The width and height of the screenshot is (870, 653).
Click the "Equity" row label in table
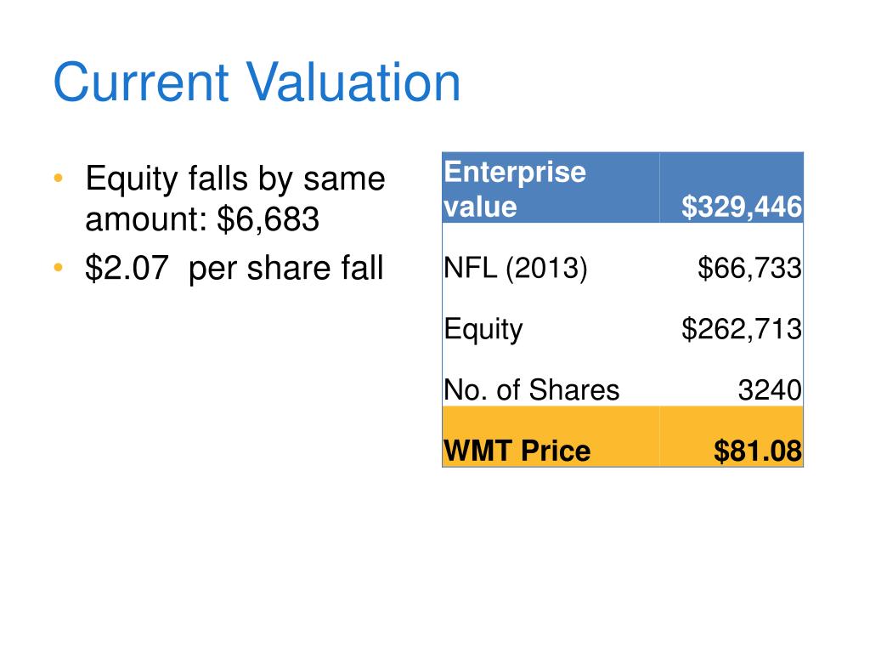(x=483, y=329)
